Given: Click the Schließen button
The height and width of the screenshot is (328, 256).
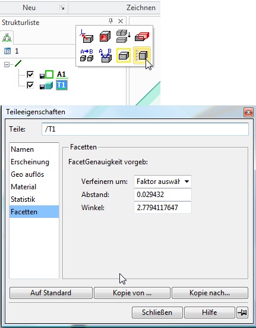Looking at the screenshot, I should click(x=157, y=313).
